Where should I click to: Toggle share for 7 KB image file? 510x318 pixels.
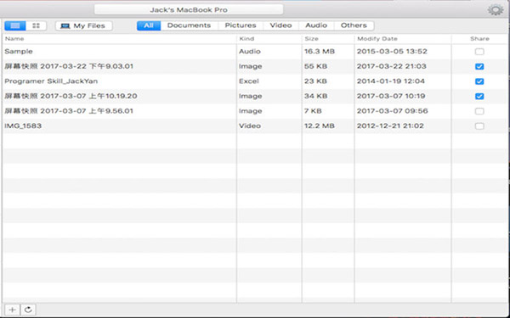[x=479, y=111]
